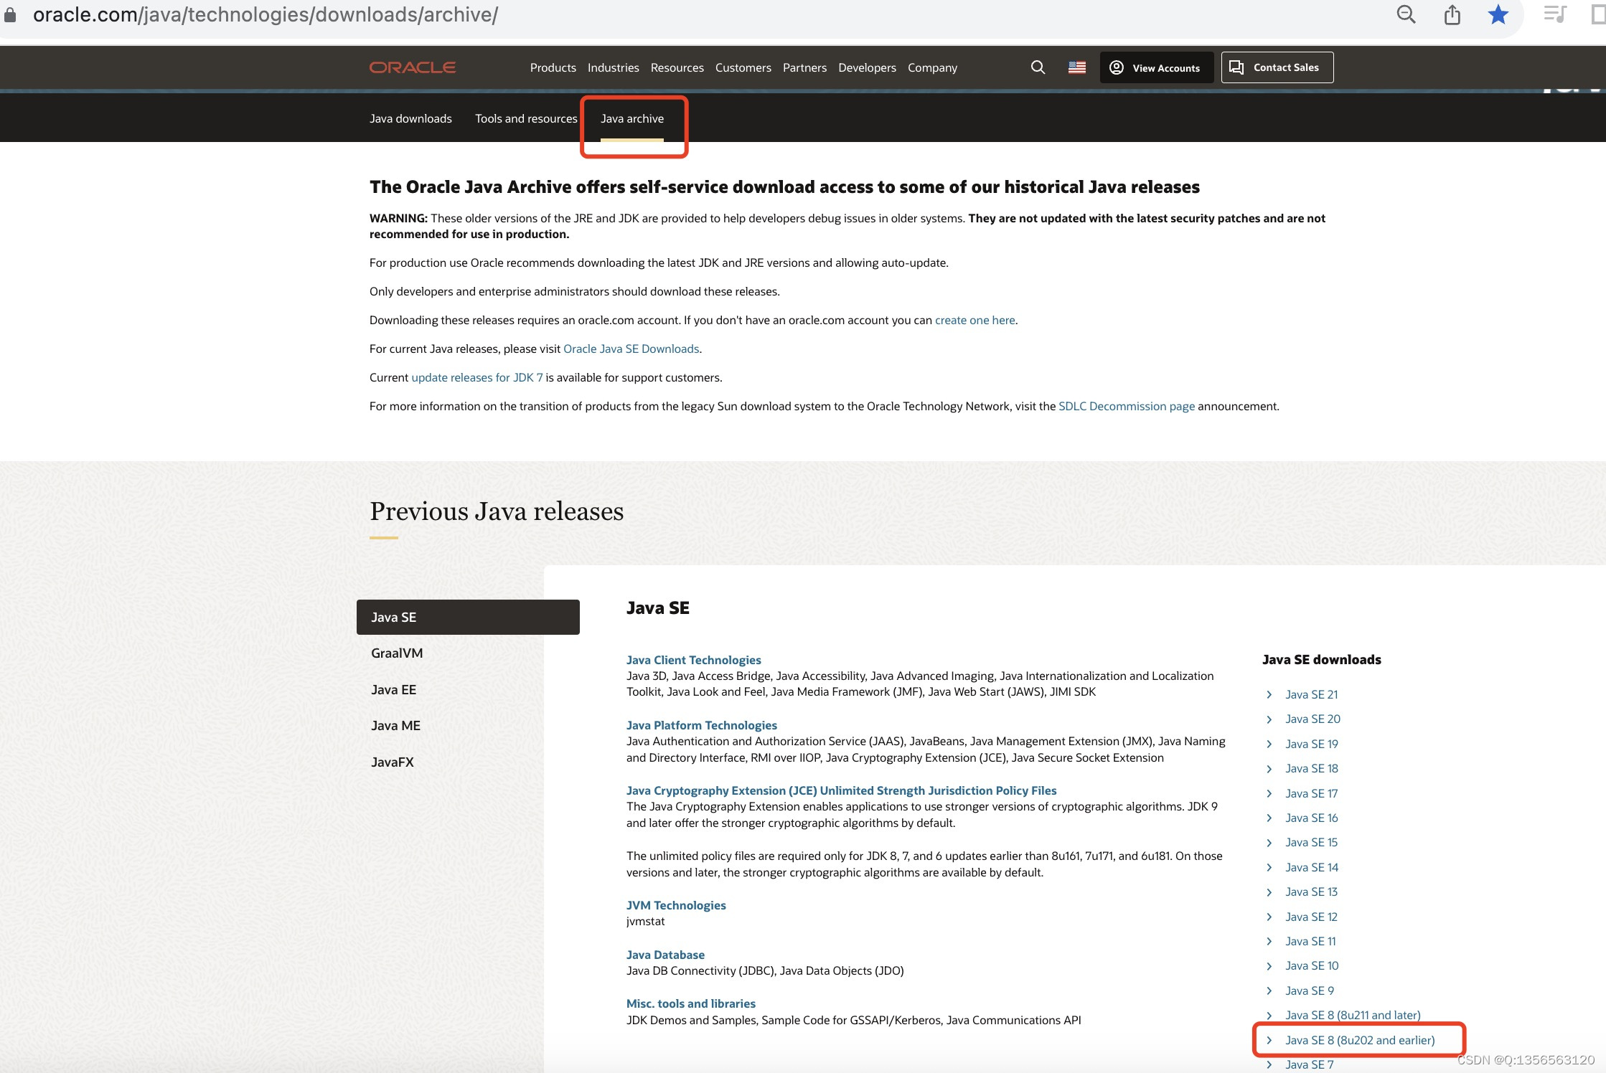The height and width of the screenshot is (1073, 1606).
Task: Open Misc. tools and libraries link
Action: click(690, 1003)
